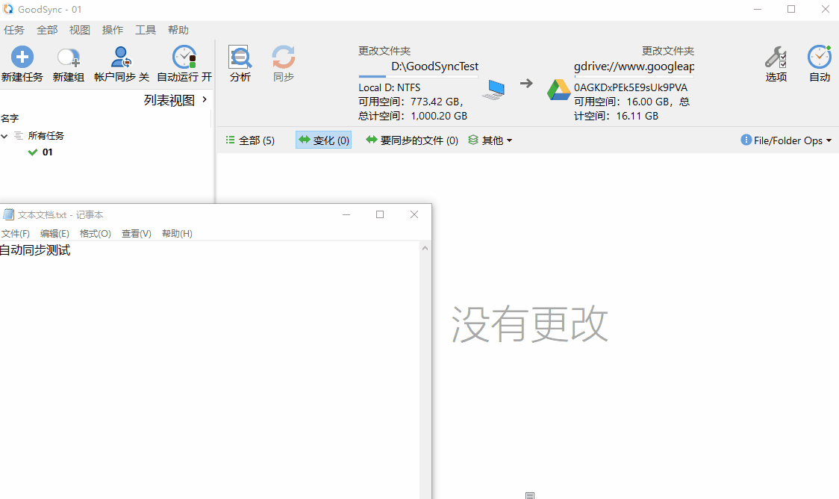The image size is (839, 499).
Task: Click the right folder path gdrive://
Action: [634, 66]
